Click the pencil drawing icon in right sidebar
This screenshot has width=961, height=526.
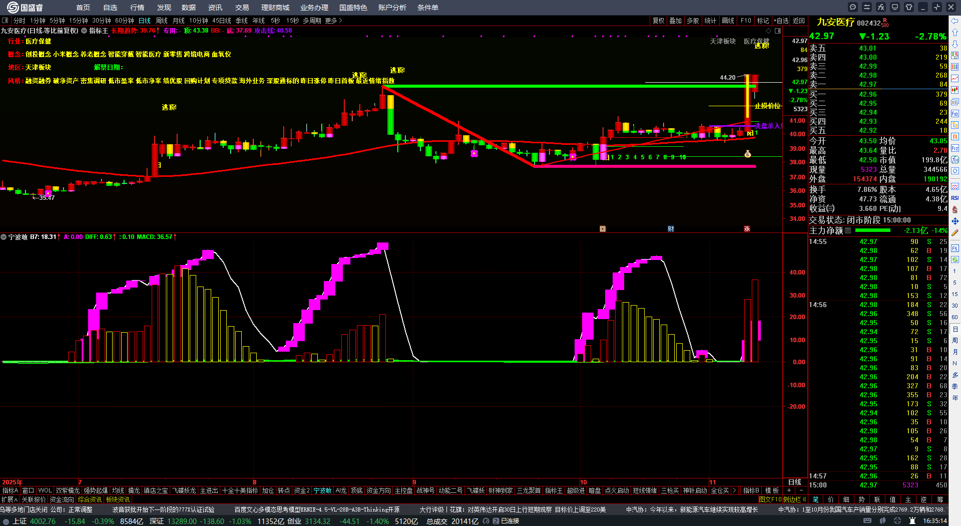point(955,232)
